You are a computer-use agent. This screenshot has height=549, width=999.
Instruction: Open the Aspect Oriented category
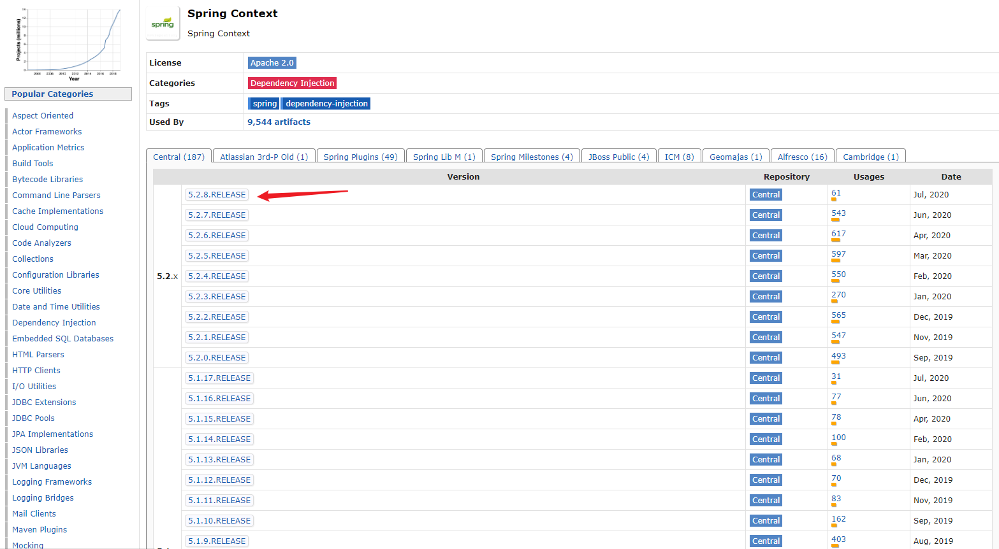click(x=43, y=116)
